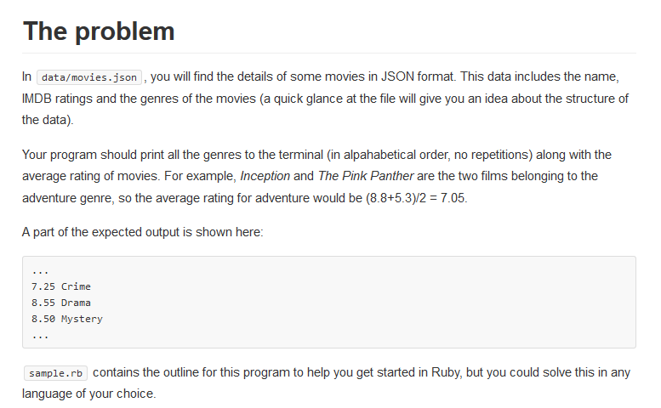Click the sample.rb inline code label
661x408 pixels.
pyautogui.click(x=55, y=373)
